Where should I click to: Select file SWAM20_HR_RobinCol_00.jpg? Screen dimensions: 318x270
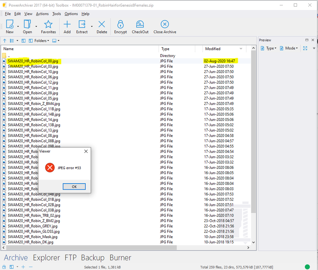click(x=33, y=61)
